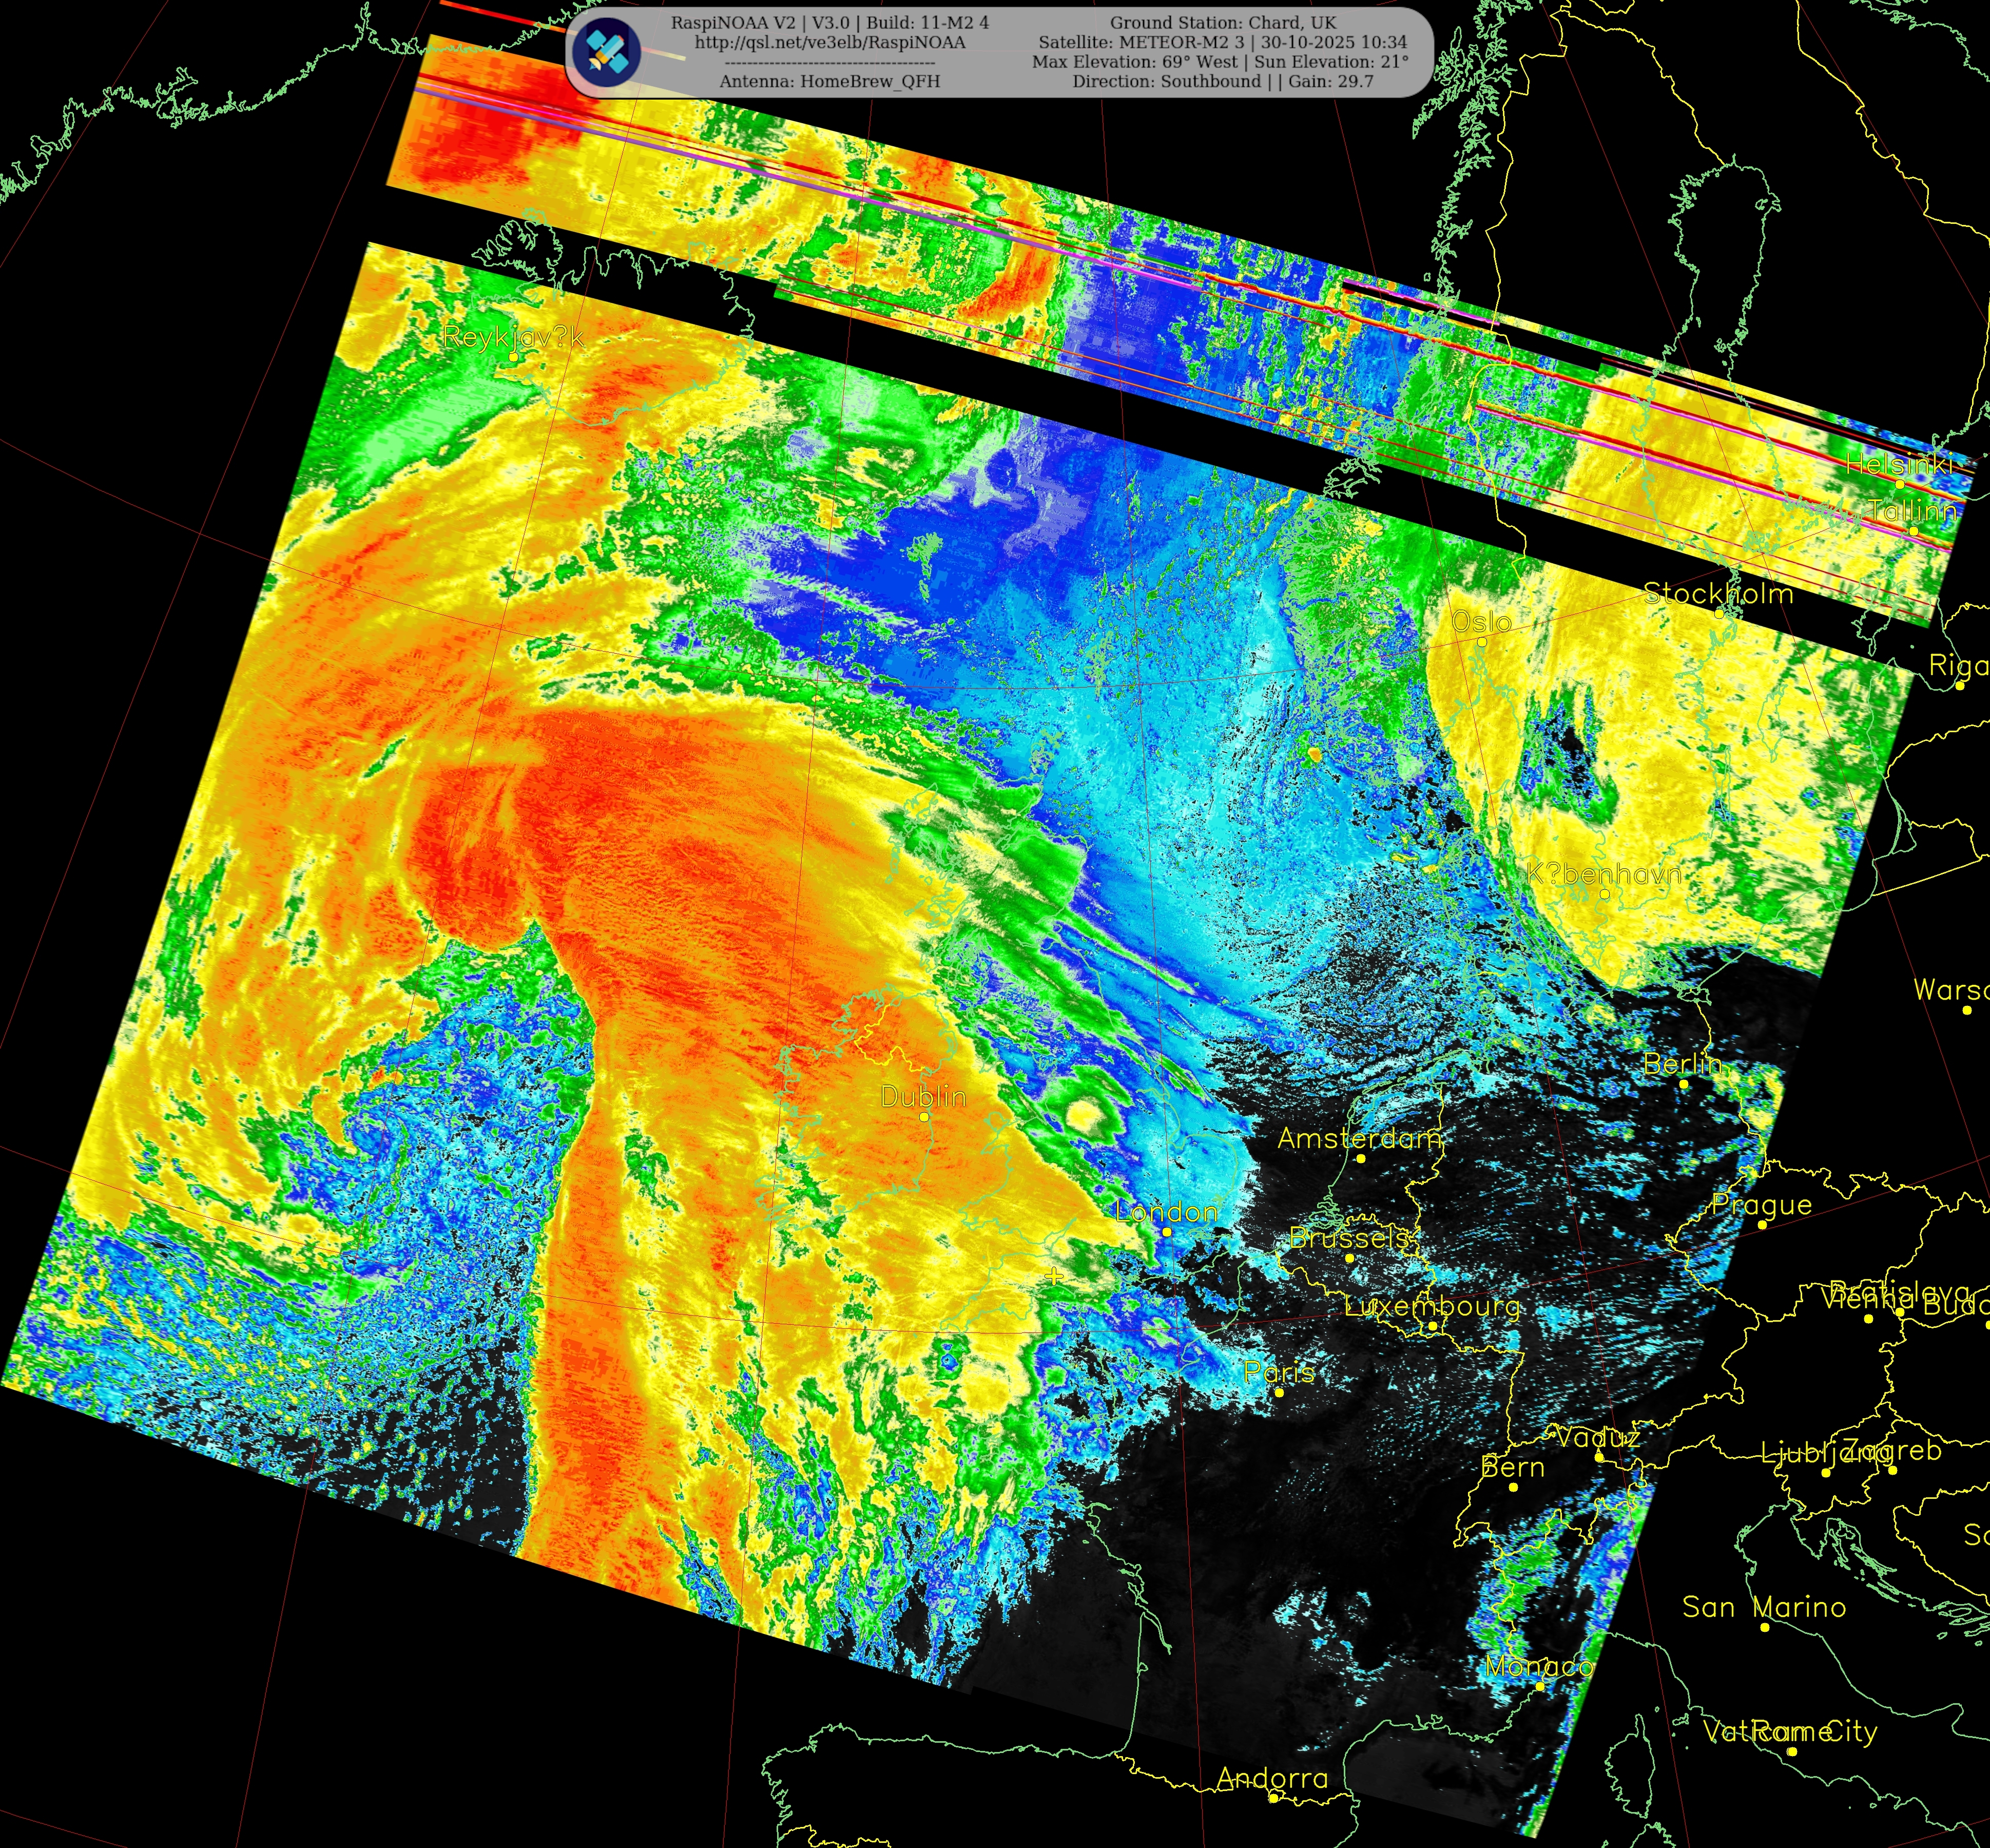Open the qsl.net RaspiNOAA URL
1990x1848 pixels.
point(829,42)
